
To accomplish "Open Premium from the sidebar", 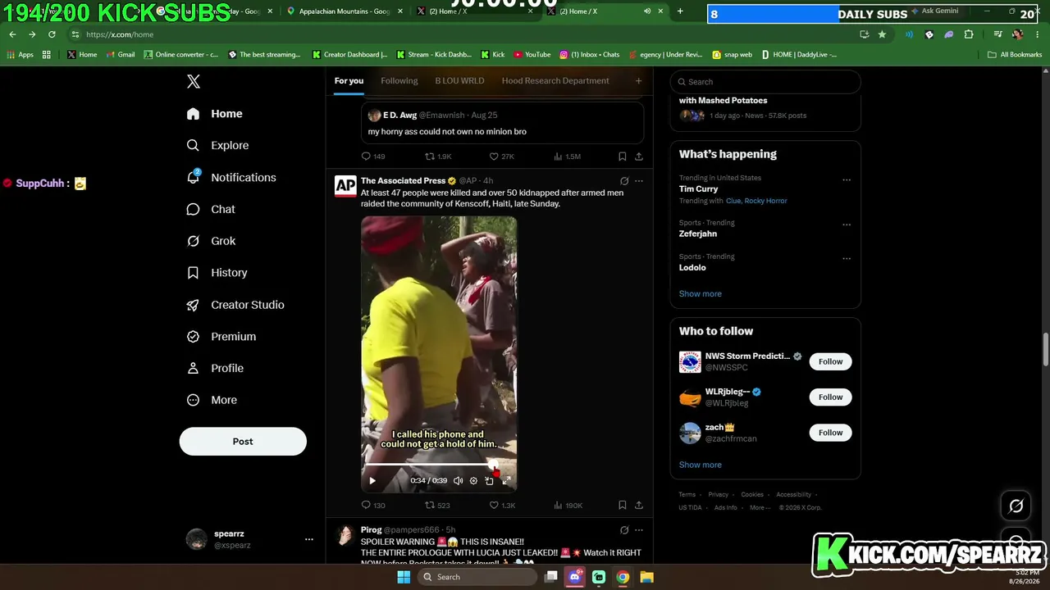I will (221, 336).
